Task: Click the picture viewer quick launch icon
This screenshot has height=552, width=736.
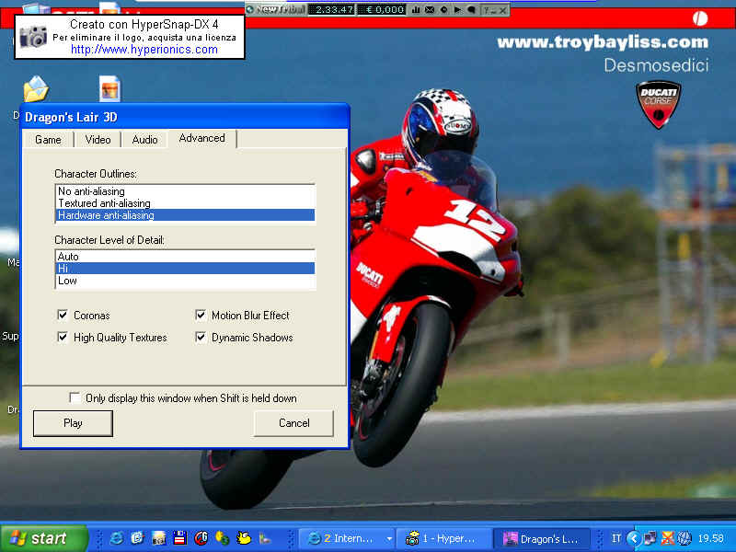Action: [158, 538]
